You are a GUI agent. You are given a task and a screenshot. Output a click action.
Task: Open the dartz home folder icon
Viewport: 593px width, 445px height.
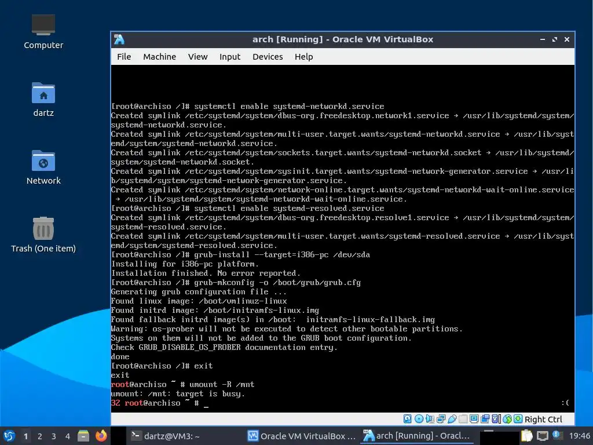[x=43, y=99]
